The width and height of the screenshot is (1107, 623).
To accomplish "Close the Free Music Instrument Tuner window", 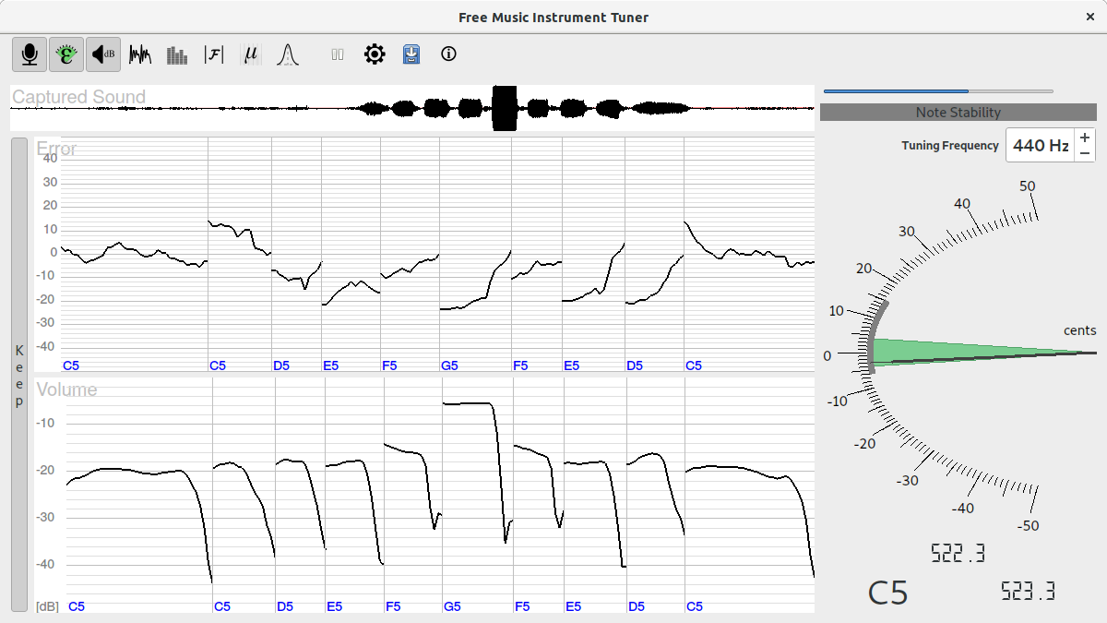I will click(1090, 18).
